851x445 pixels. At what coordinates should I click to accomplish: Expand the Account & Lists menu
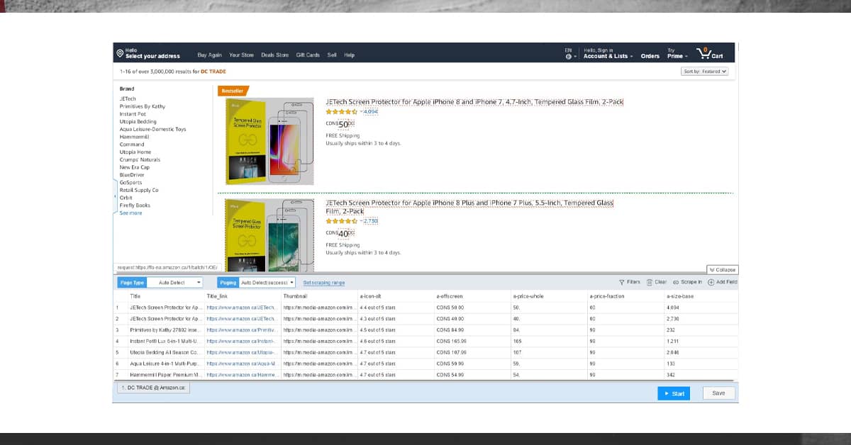pyautogui.click(x=608, y=56)
